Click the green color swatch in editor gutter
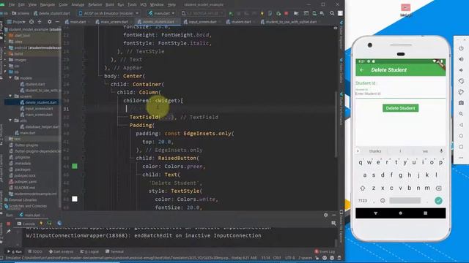 coord(75,166)
